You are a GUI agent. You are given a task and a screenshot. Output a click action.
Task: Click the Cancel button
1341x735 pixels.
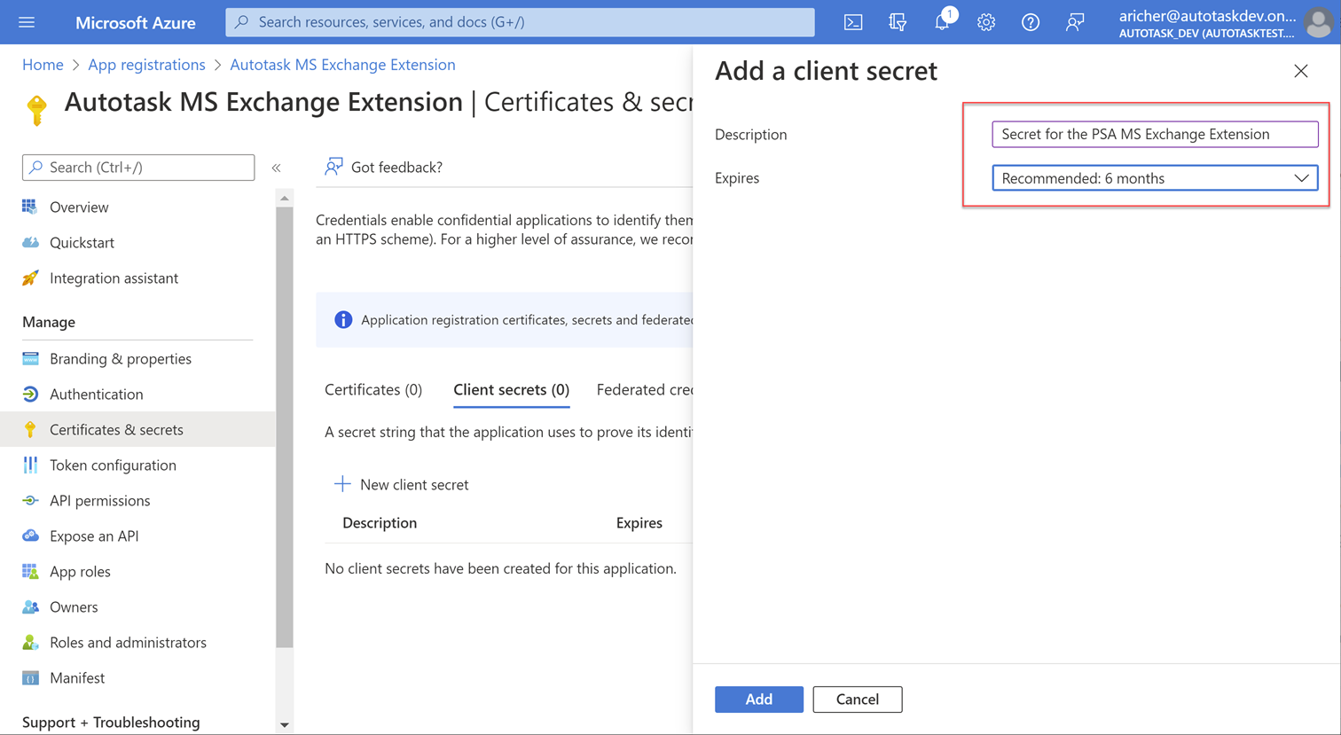pyautogui.click(x=858, y=700)
